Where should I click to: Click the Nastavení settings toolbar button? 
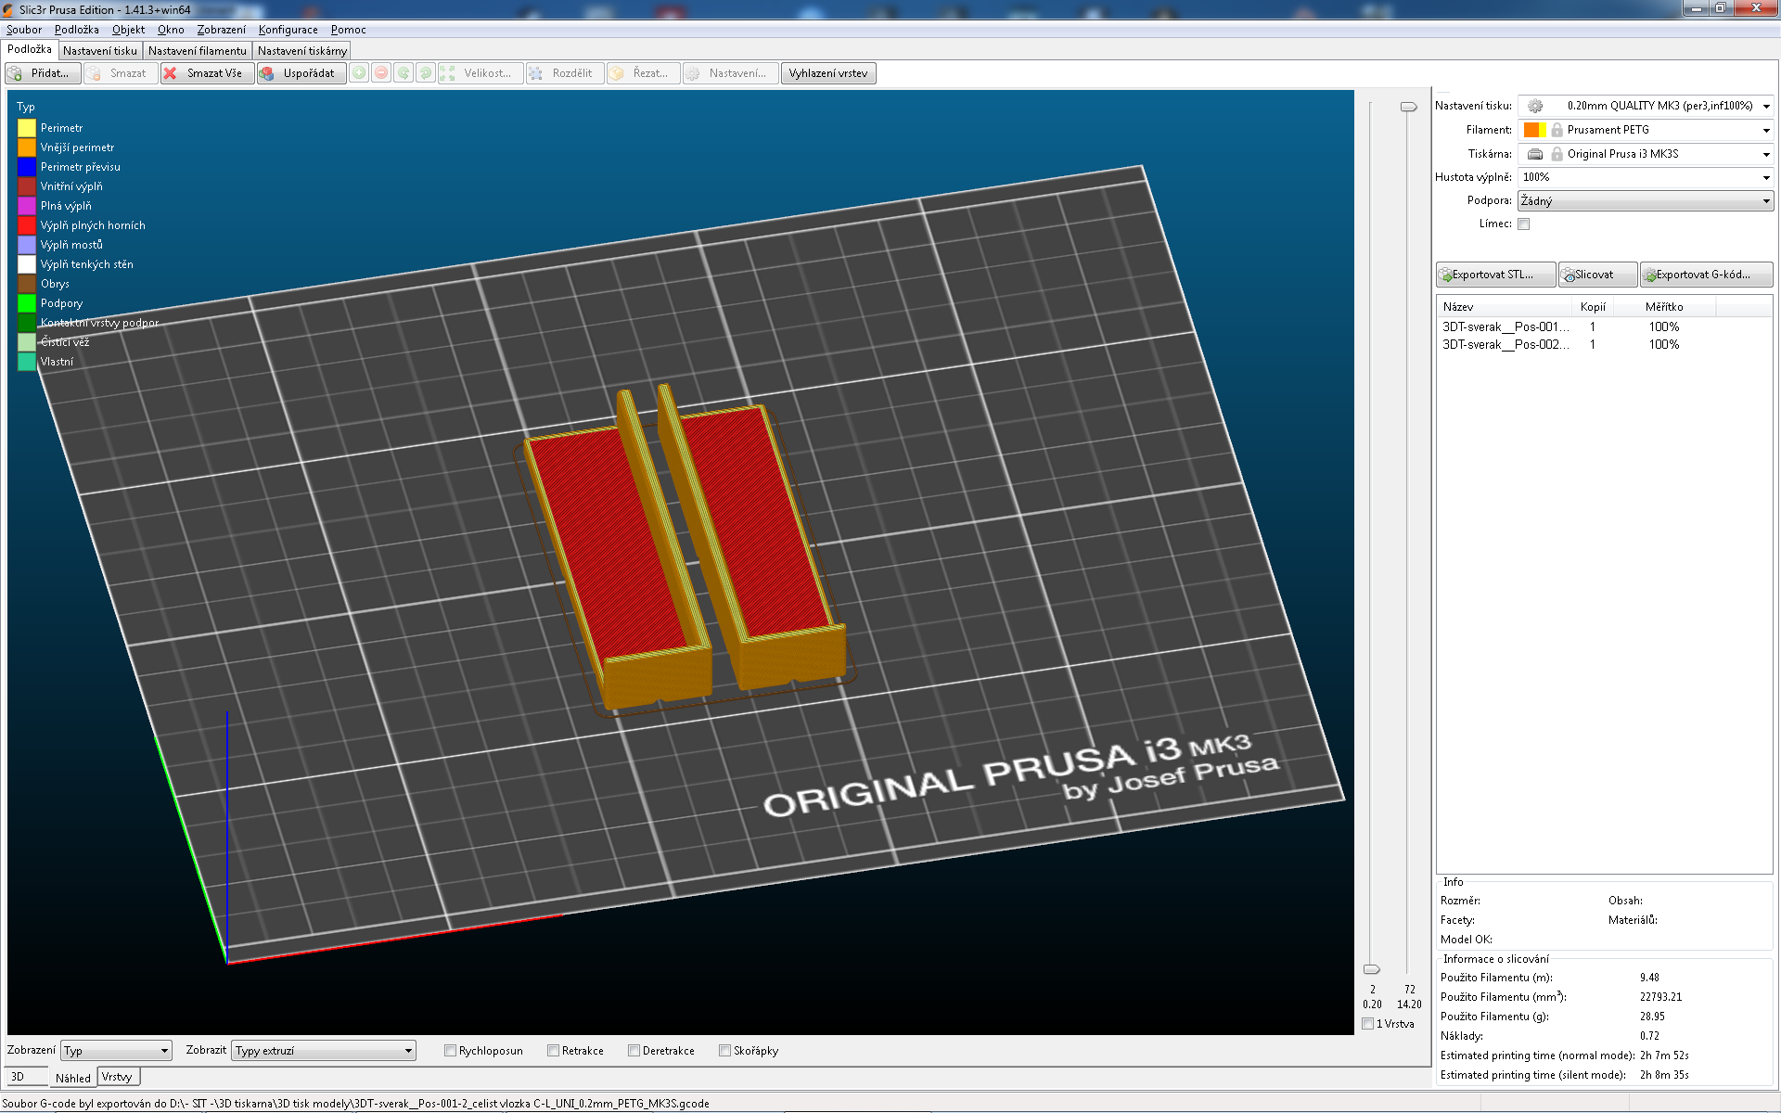pos(730,73)
